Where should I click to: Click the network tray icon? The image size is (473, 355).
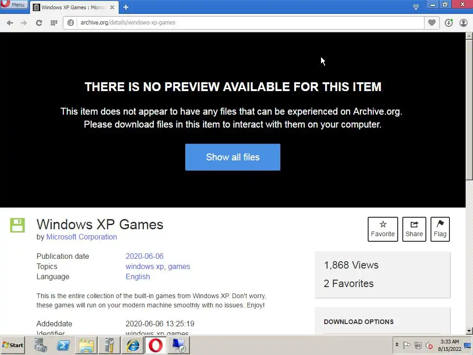pyautogui.click(x=418, y=345)
